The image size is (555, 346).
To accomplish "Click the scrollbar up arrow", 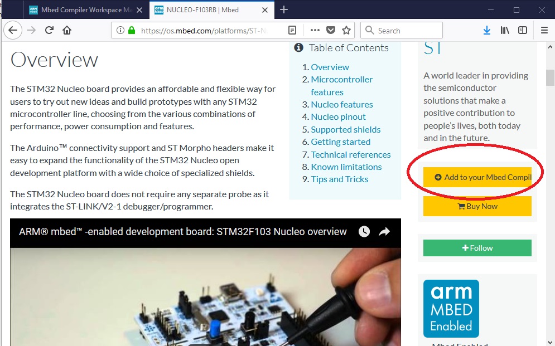I will (550, 47).
